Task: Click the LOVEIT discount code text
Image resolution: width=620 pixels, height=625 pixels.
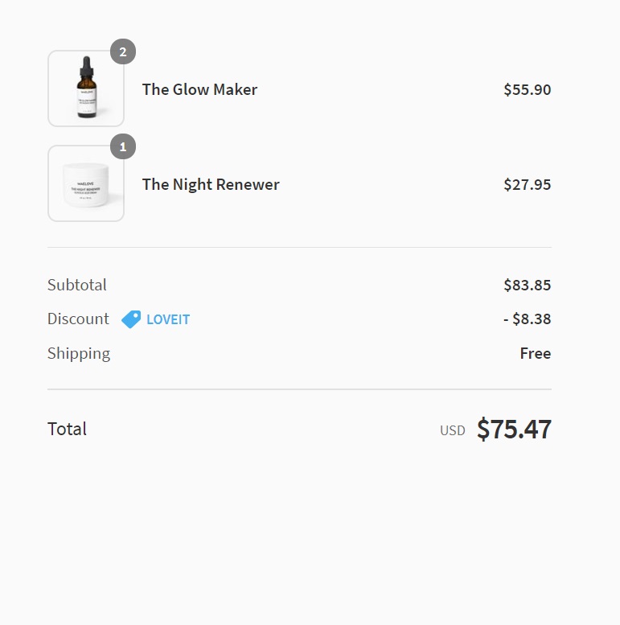Action: pos(168,319)
